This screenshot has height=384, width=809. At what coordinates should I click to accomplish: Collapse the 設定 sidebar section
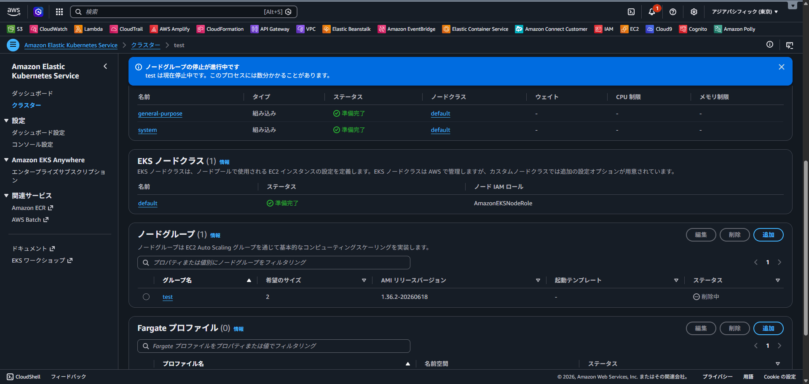click(x=6, y=121)
